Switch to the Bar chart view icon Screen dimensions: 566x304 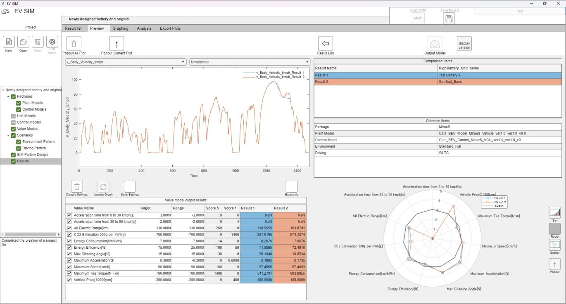(x=554, y=213)
